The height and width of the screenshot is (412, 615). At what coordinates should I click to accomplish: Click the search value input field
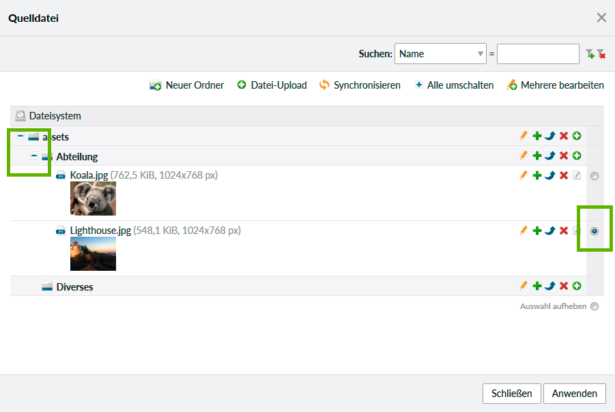click(x=538, y=54)
